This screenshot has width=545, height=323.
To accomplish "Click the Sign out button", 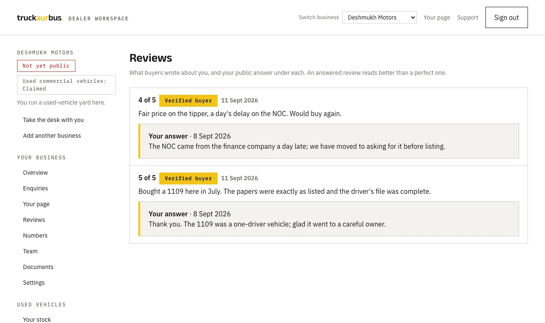I will [507, 17].
